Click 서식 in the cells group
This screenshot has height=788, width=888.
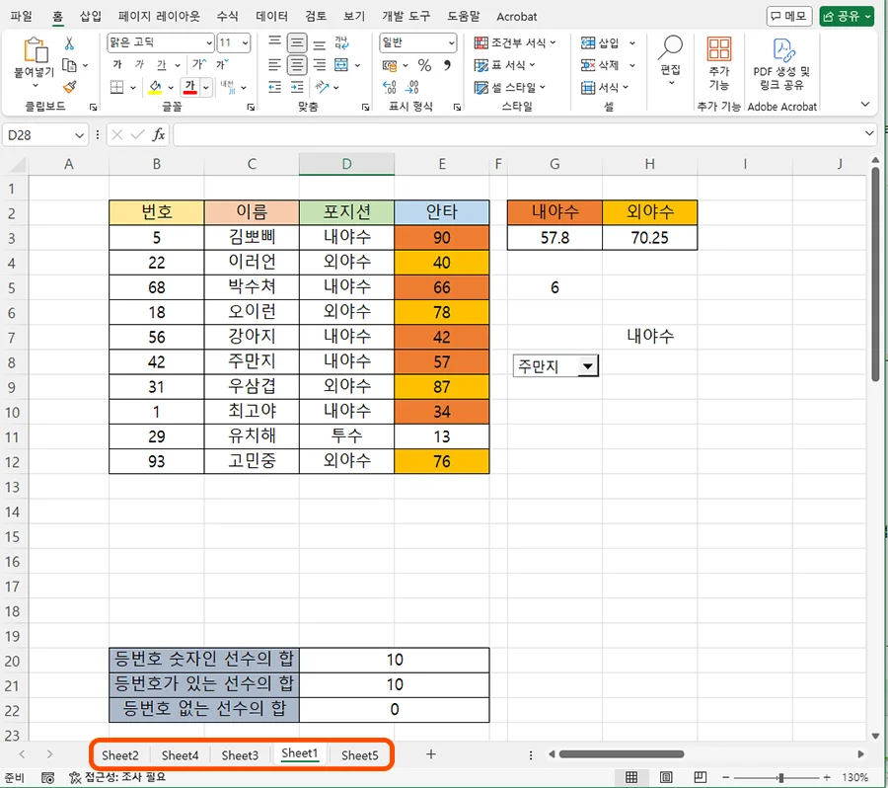pos(605,87)
